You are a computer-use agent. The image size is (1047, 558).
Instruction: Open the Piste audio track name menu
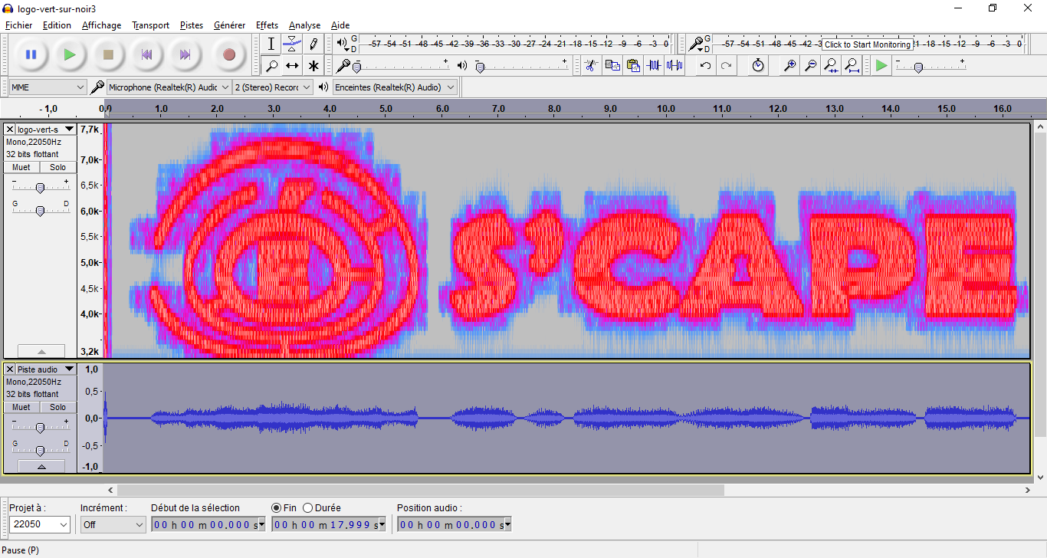[x=46, y=369]
